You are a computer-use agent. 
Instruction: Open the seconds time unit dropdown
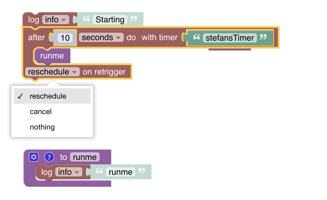pos(101,37)
